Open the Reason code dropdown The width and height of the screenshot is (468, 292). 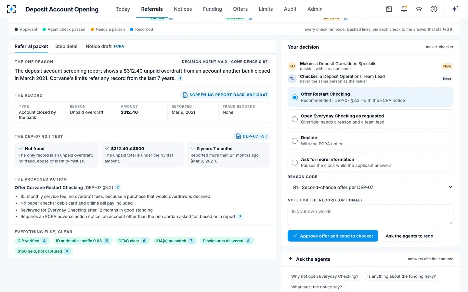(370, 187)
